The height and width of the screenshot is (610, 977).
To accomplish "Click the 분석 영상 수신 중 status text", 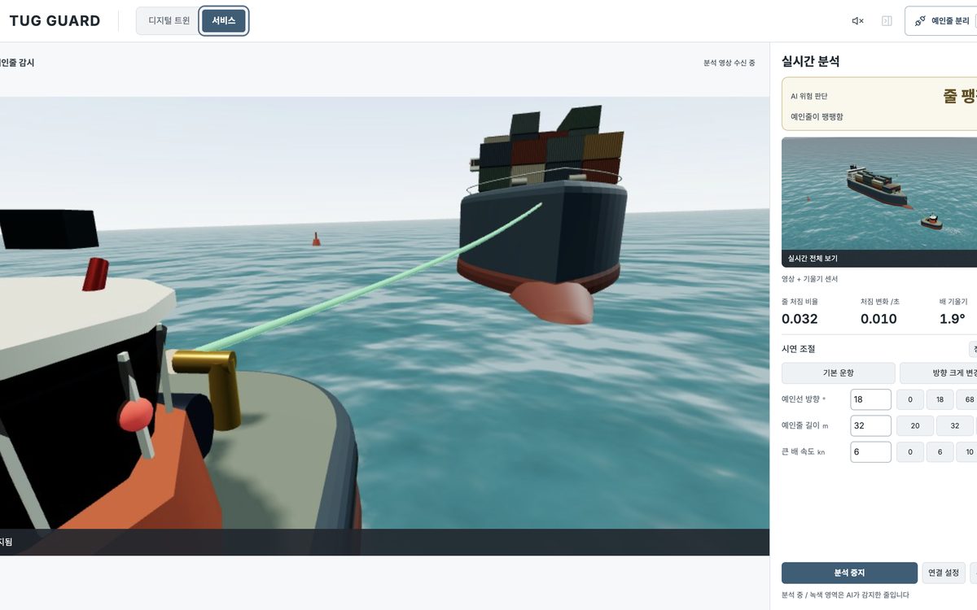I will click(729, 63).
